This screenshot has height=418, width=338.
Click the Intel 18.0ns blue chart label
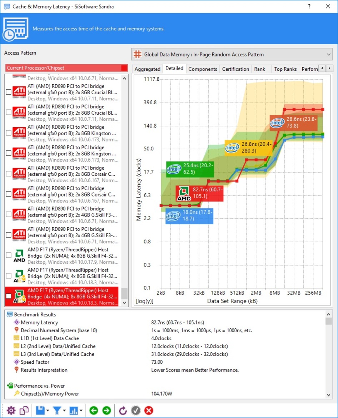tap(189, 216)
